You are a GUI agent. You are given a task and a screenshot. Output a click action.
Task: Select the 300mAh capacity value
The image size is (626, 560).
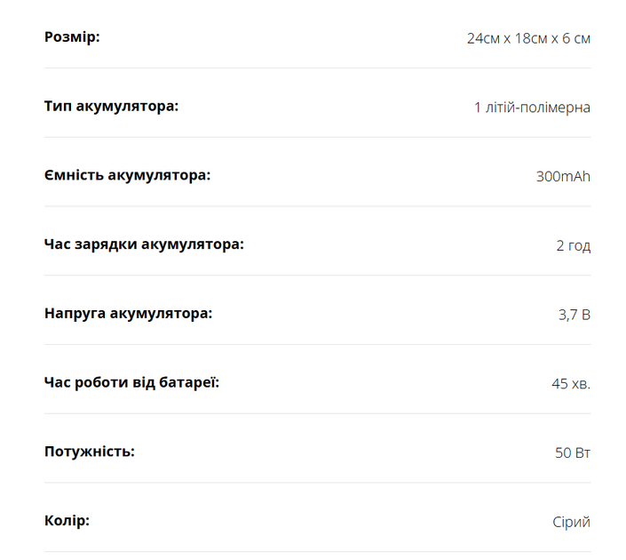(563, 177)
